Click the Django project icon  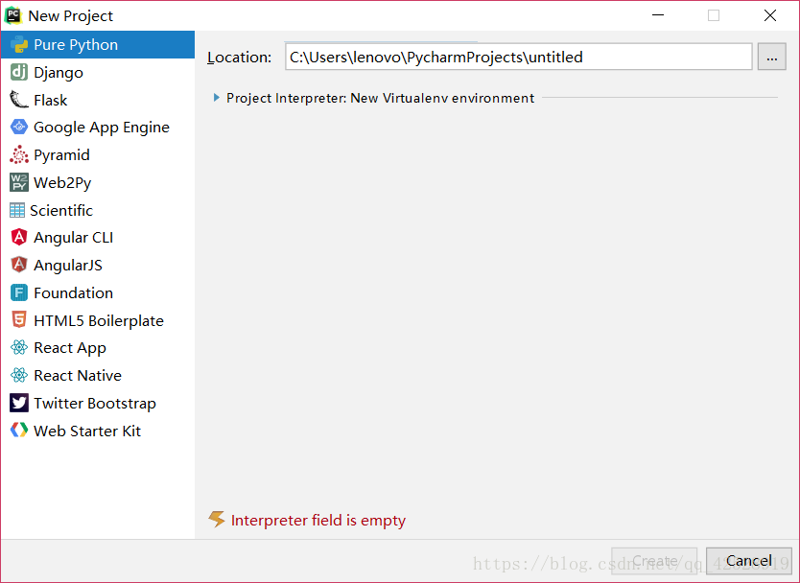point(19,73)
